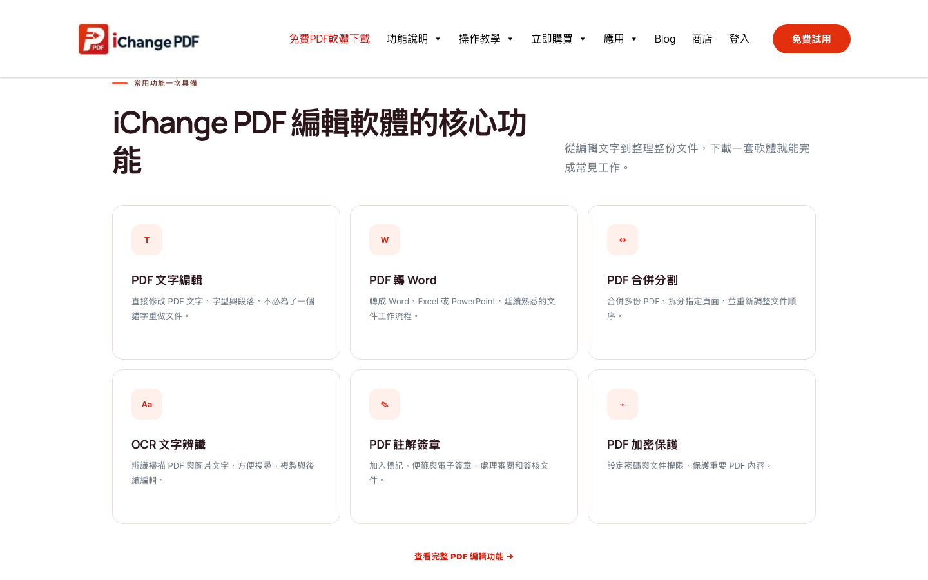Viewport: 928px width, 580px height.
Task: Click the icon for PDF 加密保護
Action: coord(623,404)
